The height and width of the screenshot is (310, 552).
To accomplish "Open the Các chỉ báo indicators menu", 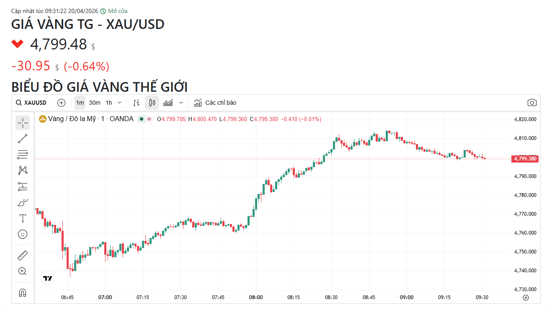I will (215, 103).
